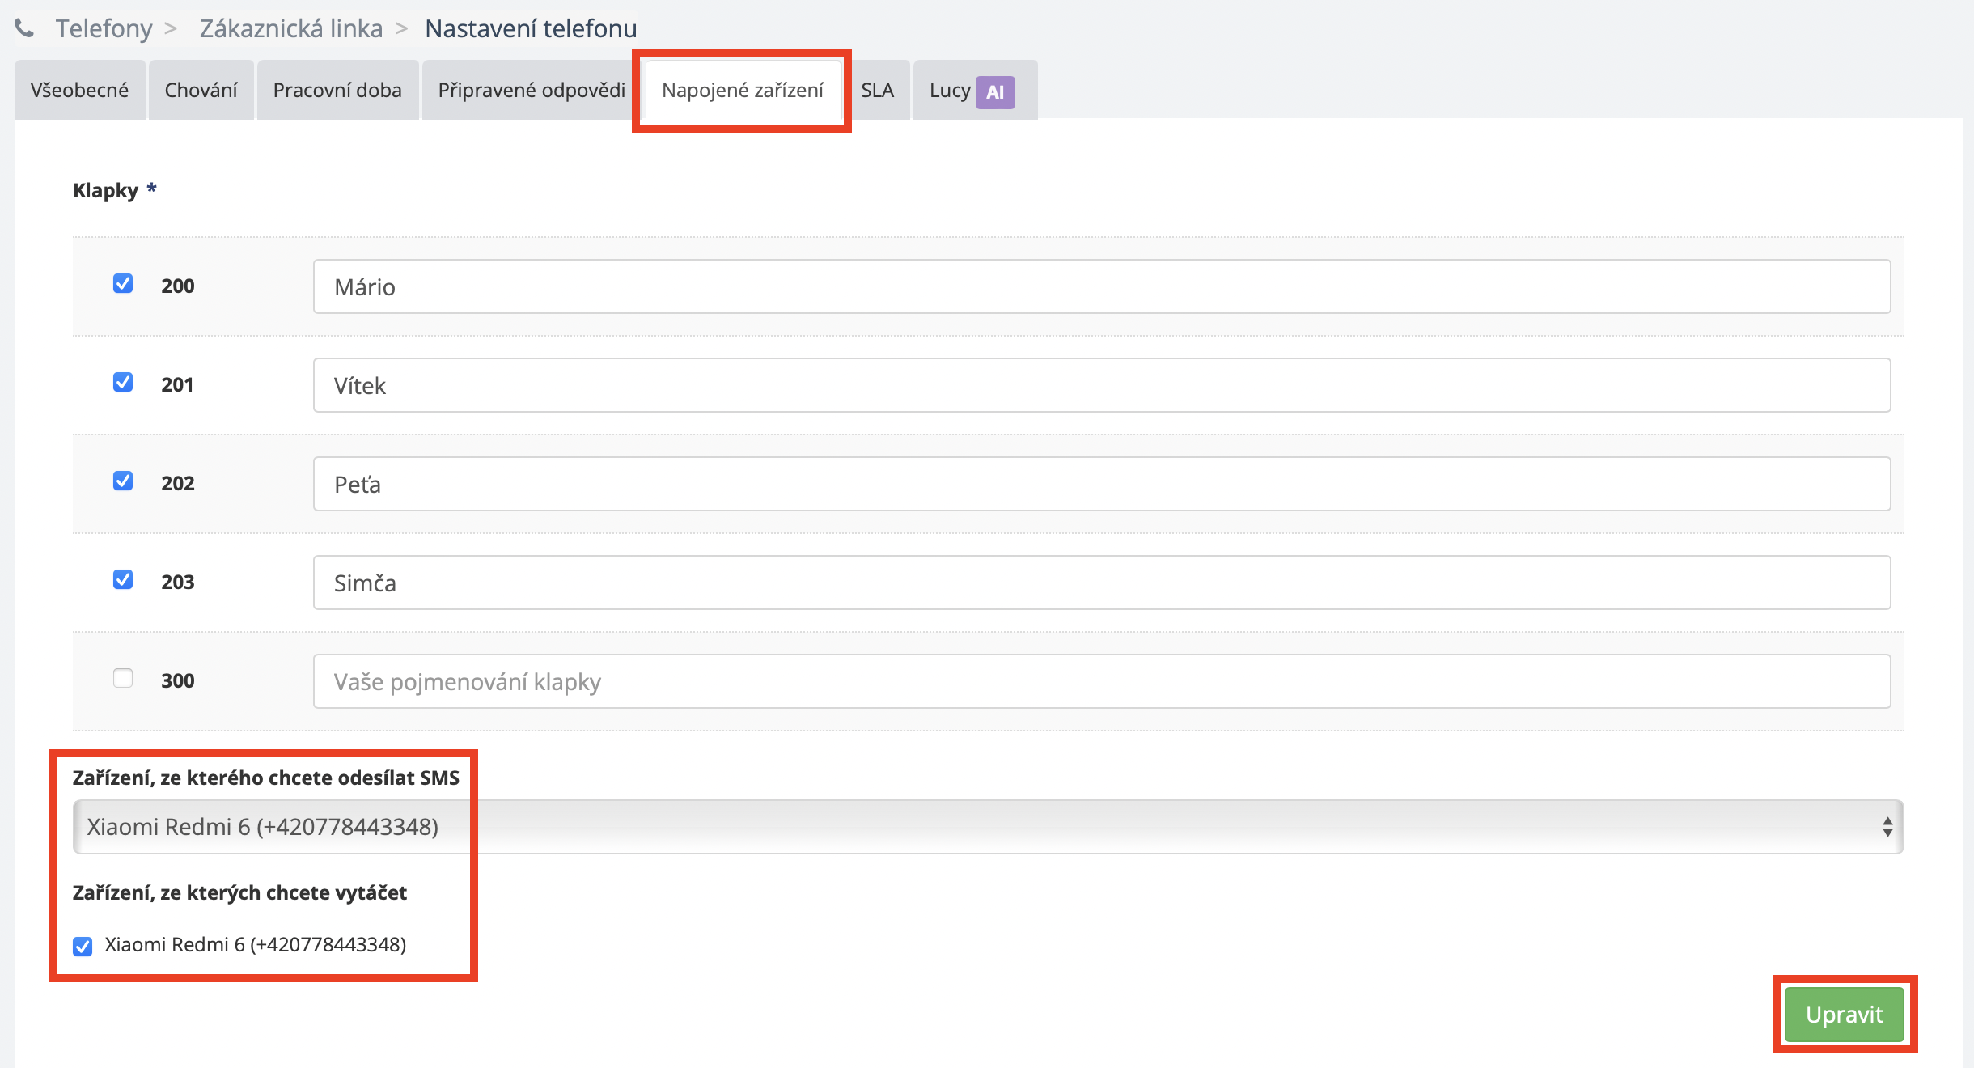Select Pracovní doba tab
This screenshot has height=1068, width=1974.
click(337, 90)
